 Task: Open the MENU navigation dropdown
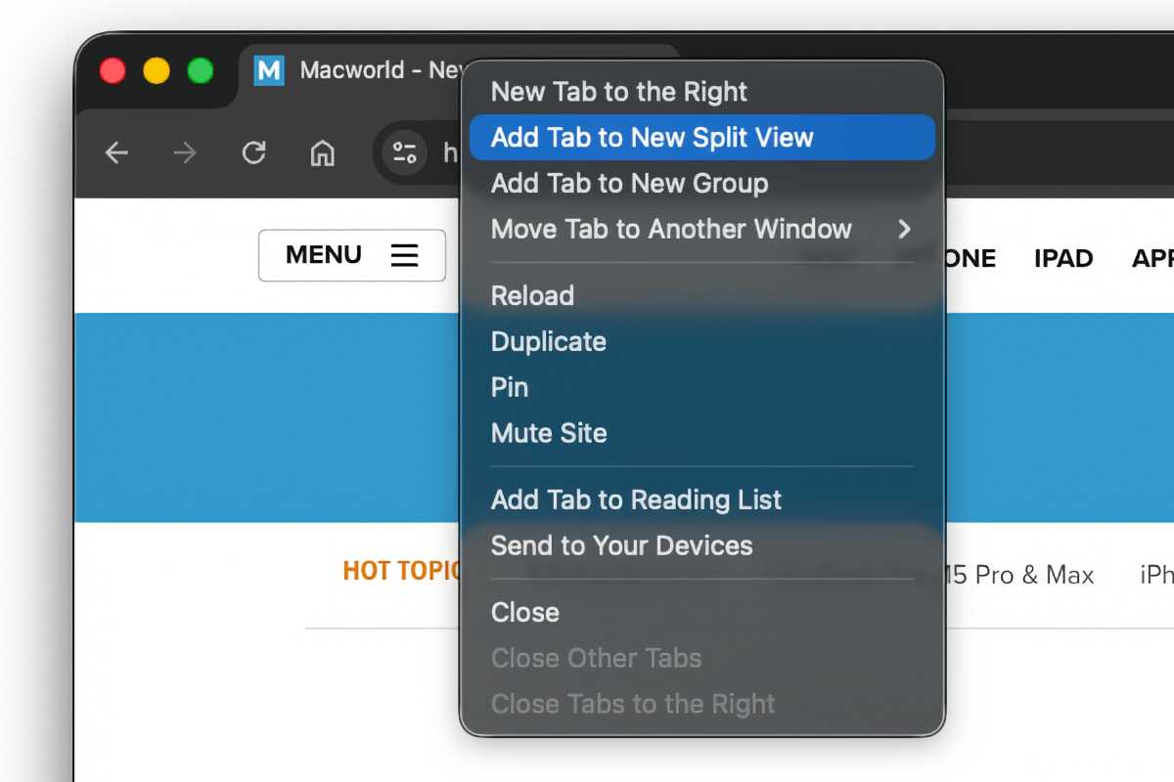coord(323,255)
